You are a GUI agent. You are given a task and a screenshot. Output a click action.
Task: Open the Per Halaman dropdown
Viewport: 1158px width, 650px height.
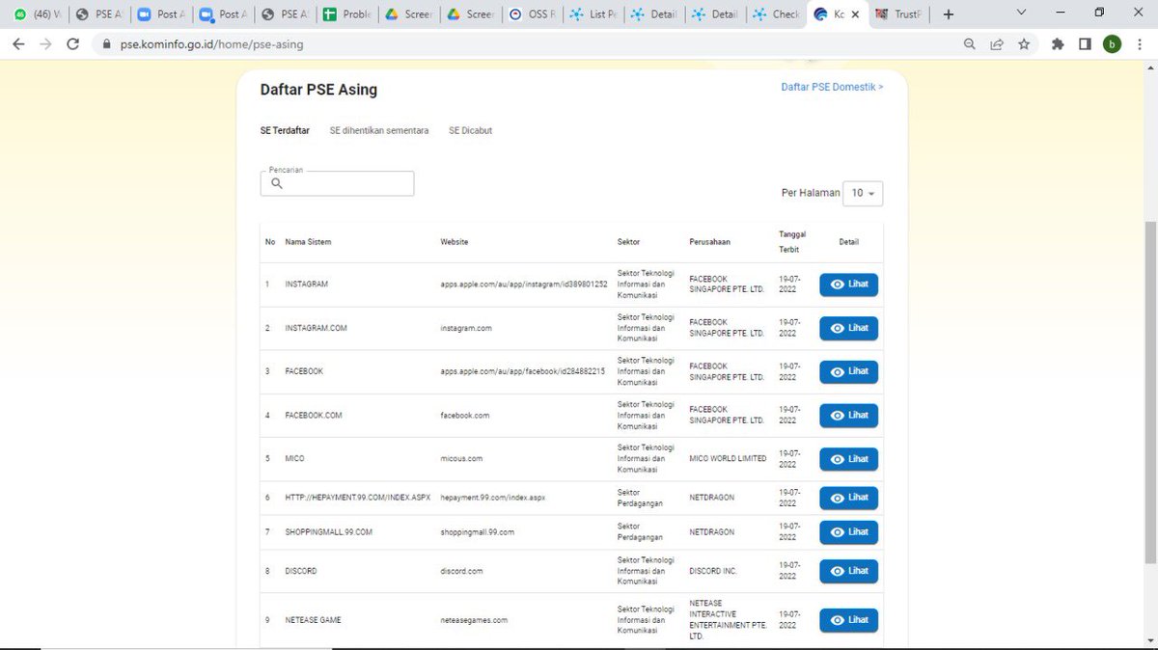point(863,193)
